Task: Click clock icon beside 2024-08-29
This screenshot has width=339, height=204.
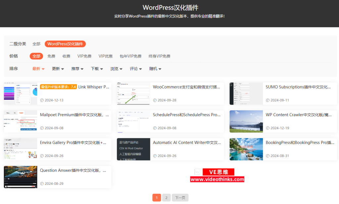Action: [x=42, y=184]
